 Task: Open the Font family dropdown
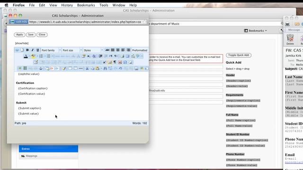(x=51, y=50)
